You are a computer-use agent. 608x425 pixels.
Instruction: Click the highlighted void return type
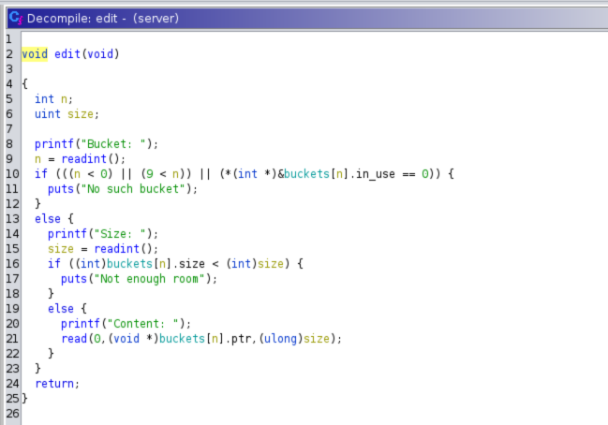pos(35,53)
